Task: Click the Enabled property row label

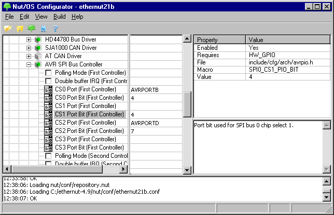Action: click(x=207, y=48)
